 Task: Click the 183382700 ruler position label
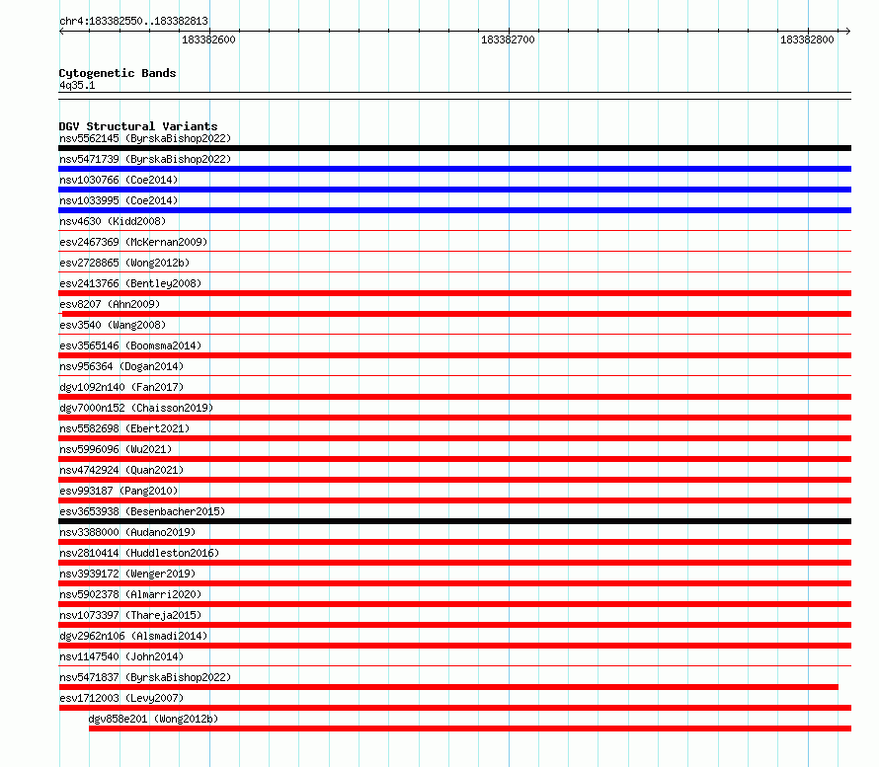coord(508,39)
